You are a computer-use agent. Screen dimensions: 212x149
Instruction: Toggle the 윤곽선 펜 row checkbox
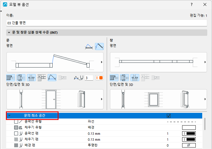[x=16, y=133]
